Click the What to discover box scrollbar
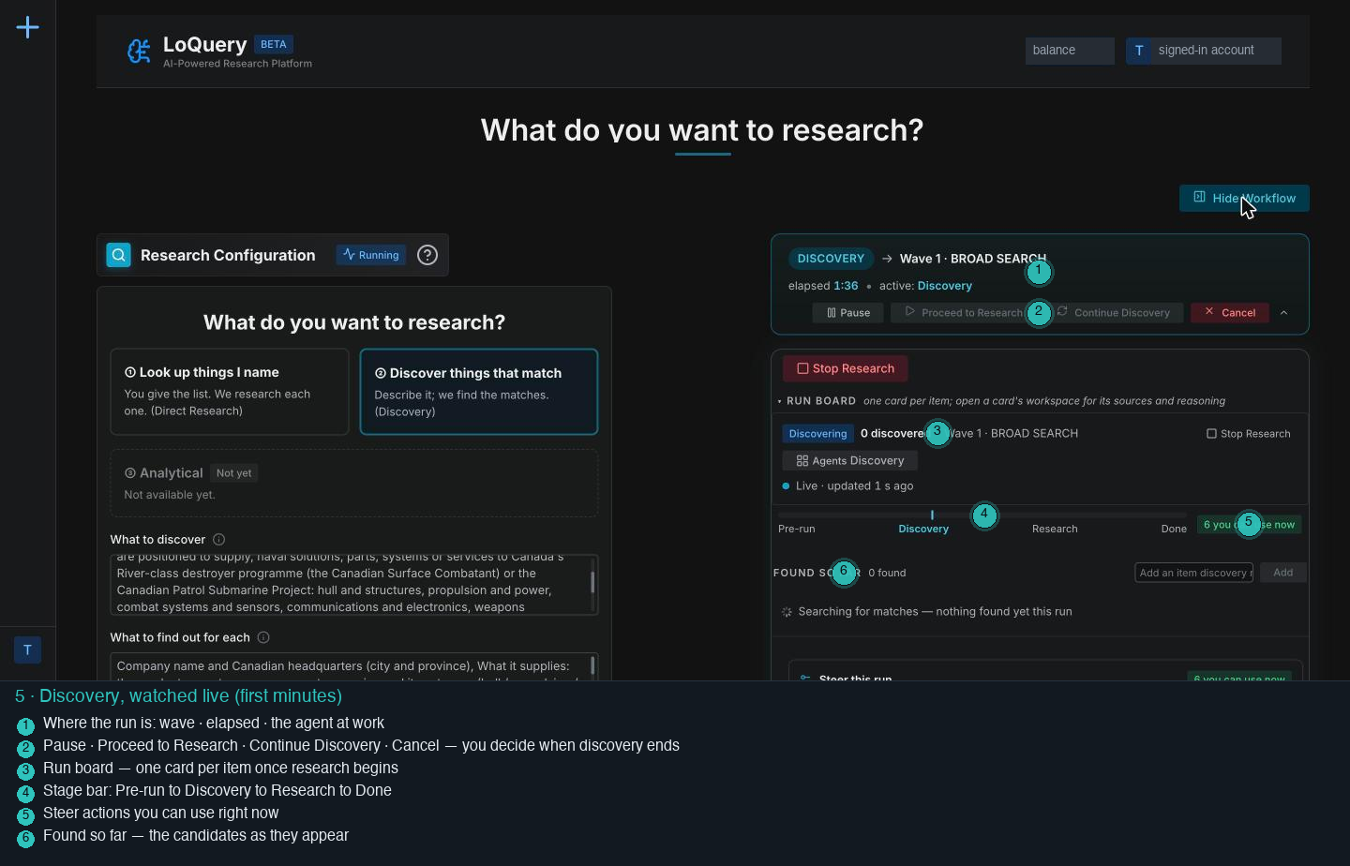The image size is (1350, 866). click(592, 583)
